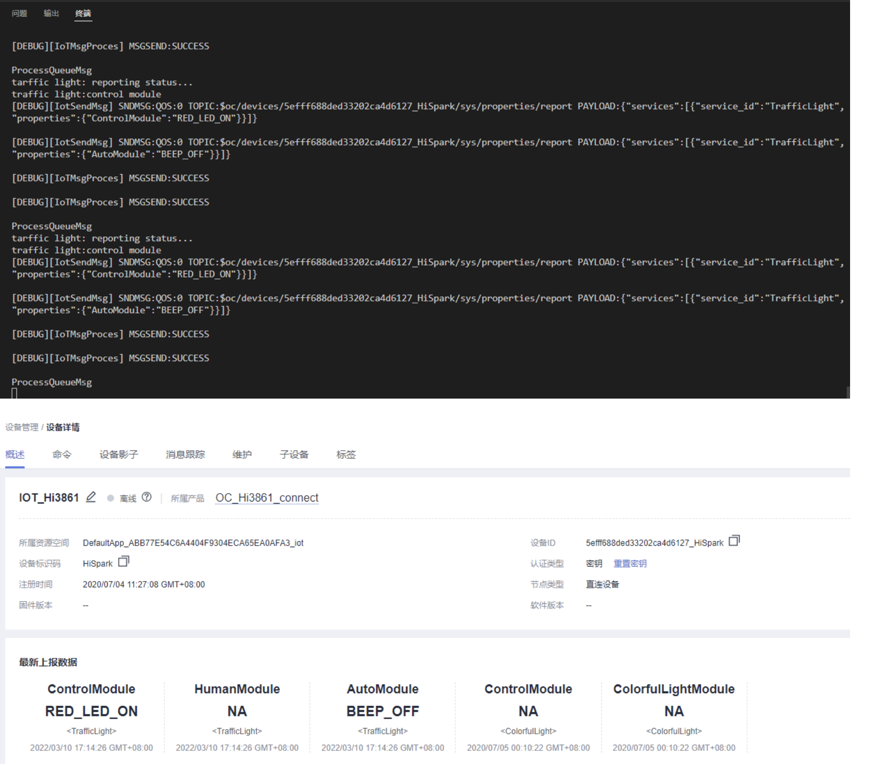Edit the IOT_Hi3861 device name

[x=91, y=497]
